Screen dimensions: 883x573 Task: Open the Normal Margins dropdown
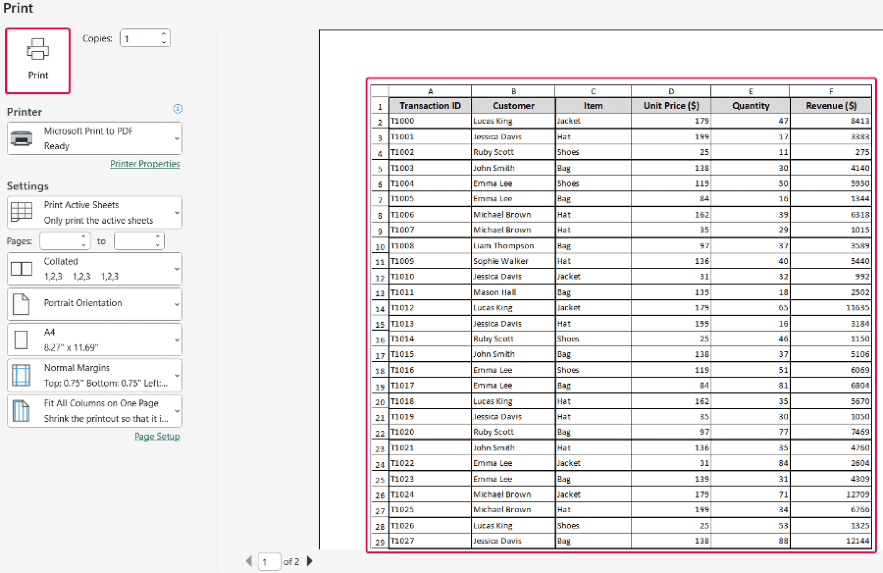177,375
